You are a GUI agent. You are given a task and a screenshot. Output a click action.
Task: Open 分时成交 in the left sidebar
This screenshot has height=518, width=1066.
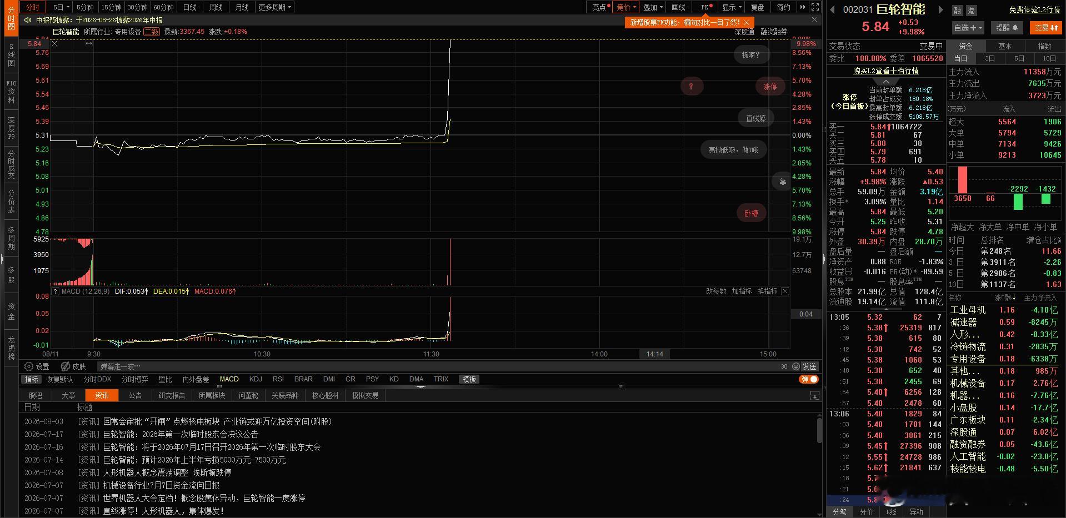coord(11,164)
